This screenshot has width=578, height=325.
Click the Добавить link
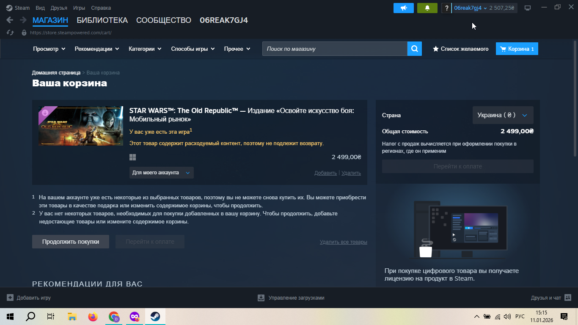[x=325, y=173]
